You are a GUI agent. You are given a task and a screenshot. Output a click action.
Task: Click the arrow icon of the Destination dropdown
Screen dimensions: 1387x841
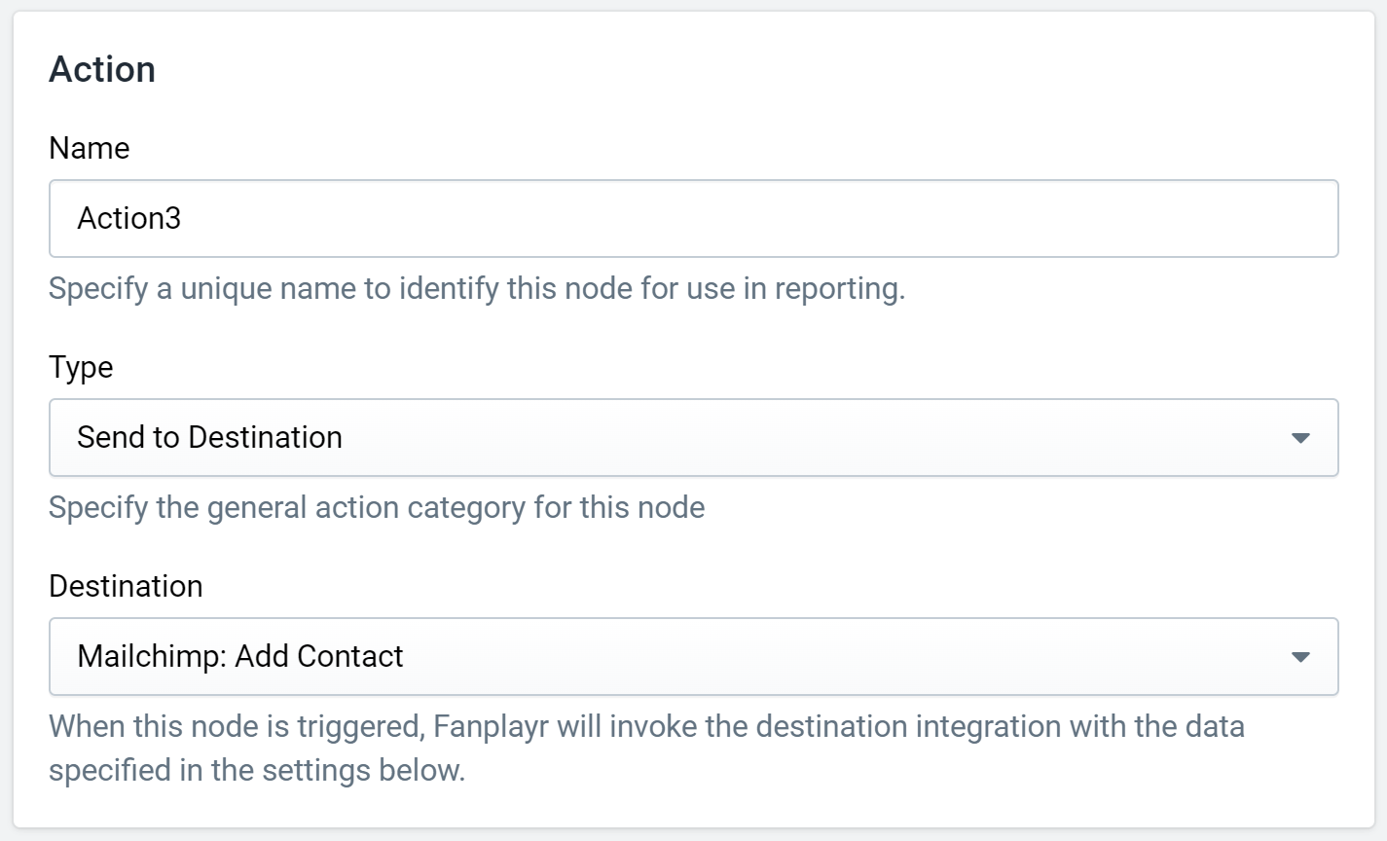click(x=1299, y=657)
